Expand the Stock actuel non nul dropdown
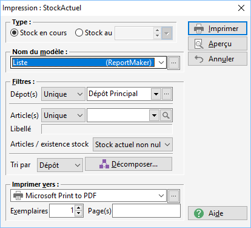The width and height of the screenshot is (251, 228). coord(133,145)
